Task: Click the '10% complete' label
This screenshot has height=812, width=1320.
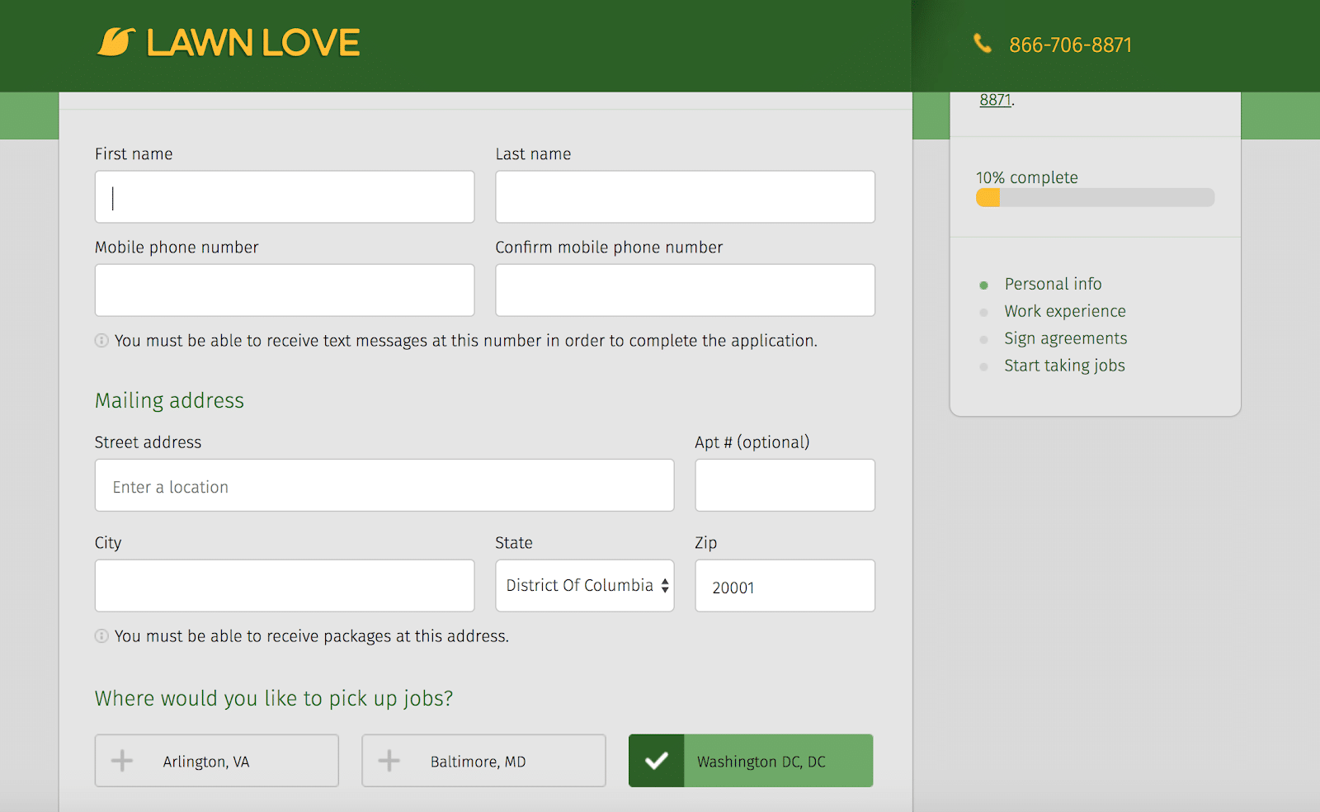Action: click(1027, 177)
